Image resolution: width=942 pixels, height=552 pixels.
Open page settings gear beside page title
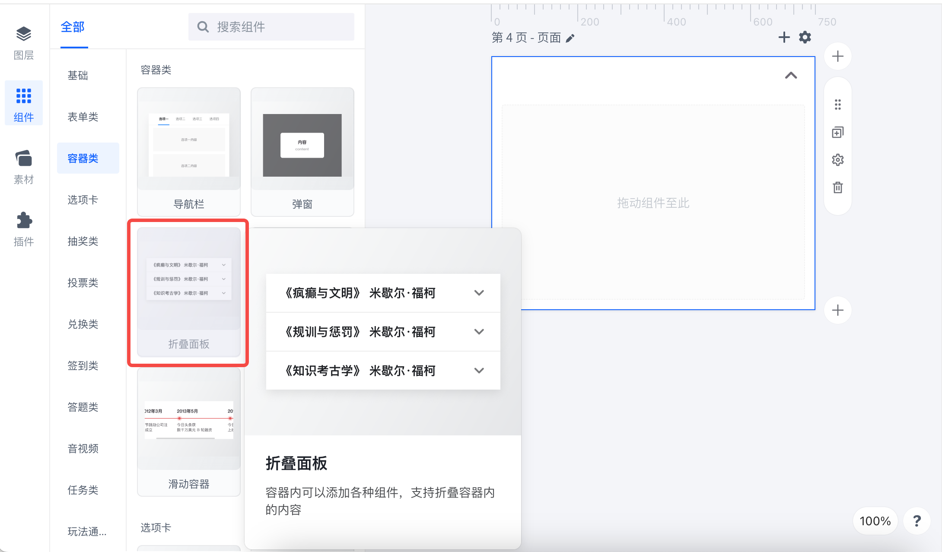805,38
